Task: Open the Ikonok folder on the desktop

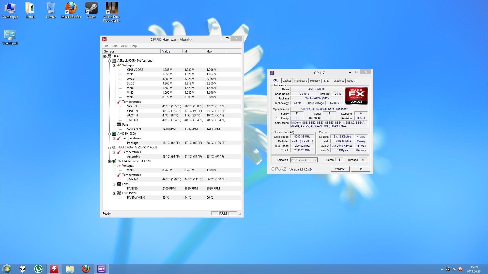Action: coord(30,10)
